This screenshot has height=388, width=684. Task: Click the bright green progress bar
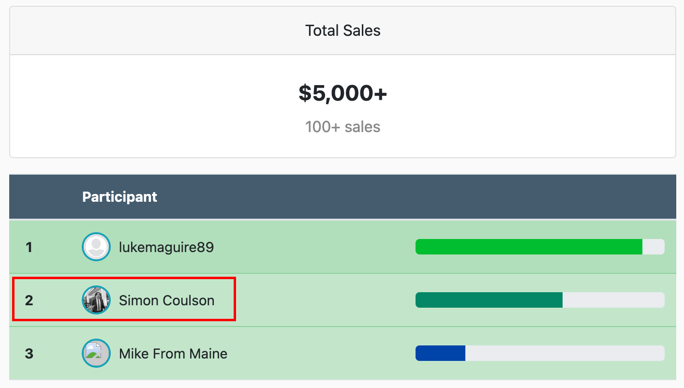[x=529, y=247]
